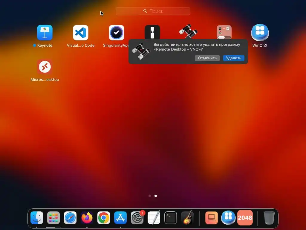306x230 pixels.
Task: Open the pink widgets app icon
Action: coord(224,32)
